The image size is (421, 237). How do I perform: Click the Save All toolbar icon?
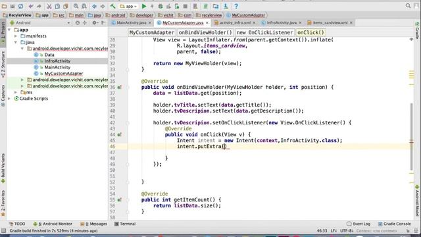[12, 6]
